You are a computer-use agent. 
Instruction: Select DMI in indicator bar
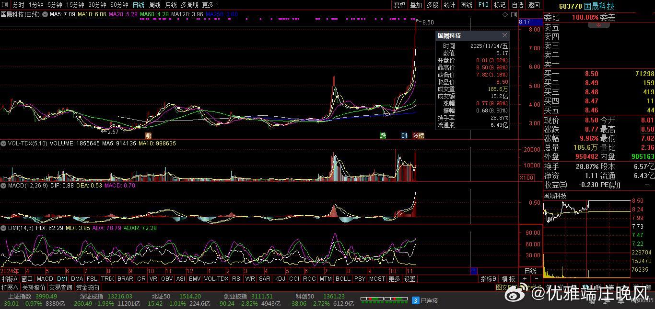(x=62, y=279)
